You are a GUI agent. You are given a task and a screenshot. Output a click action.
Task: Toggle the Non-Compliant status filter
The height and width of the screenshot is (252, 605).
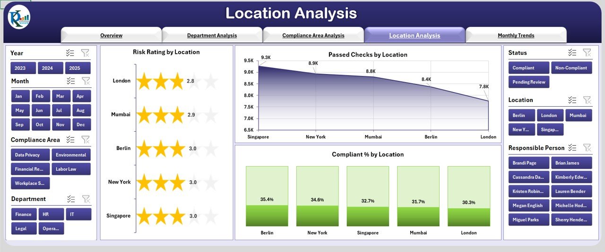[571, 68]
